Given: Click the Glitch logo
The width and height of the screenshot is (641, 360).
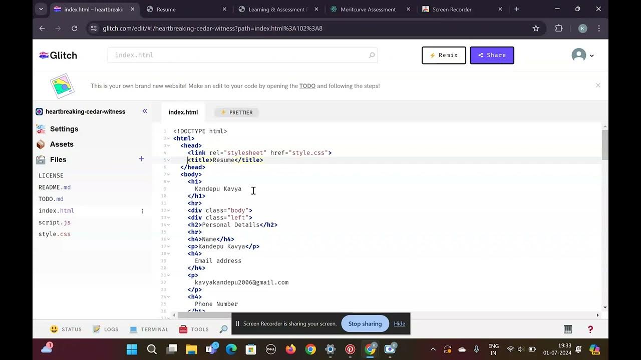Looking at the screenshot, I should [58, 55].
